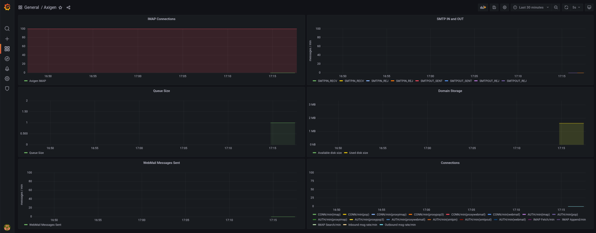Save dashboard with the floppy disk icon
This screenshot has width=596, height=233.
tap(494, 7)
